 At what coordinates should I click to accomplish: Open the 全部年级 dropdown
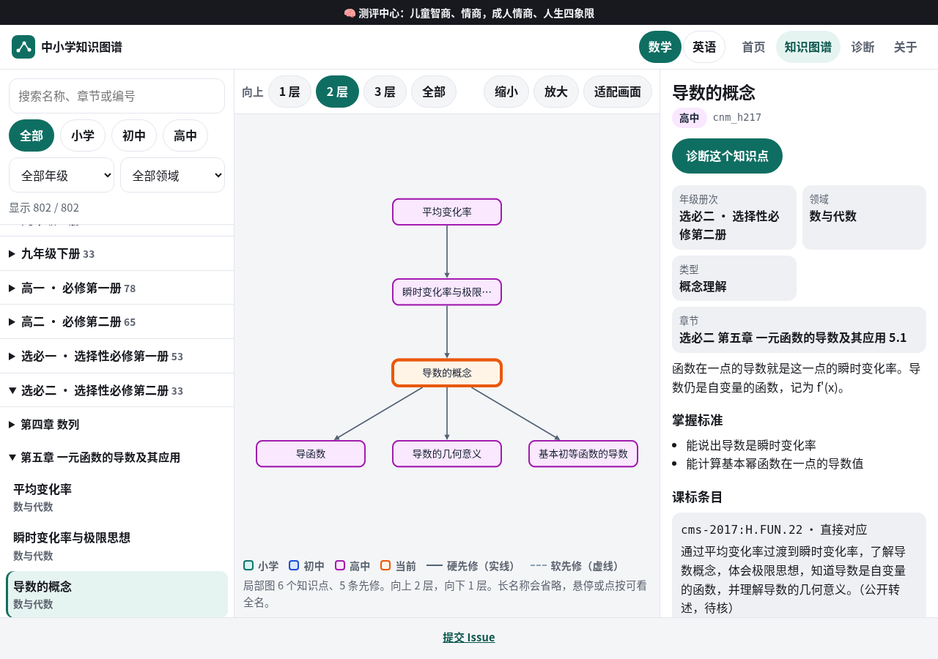pos(62,175)
